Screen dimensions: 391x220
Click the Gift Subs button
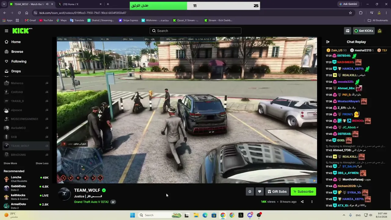(277, 192)
